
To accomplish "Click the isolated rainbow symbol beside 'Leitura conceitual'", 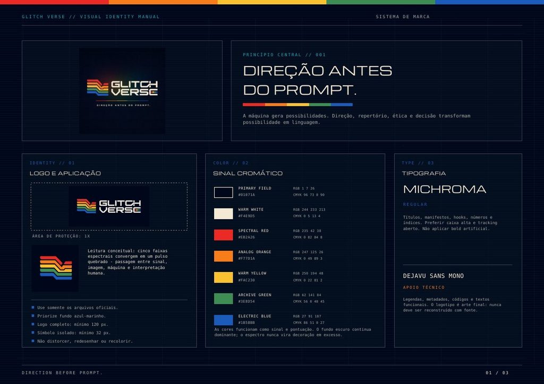I will [x=55, y=268].
